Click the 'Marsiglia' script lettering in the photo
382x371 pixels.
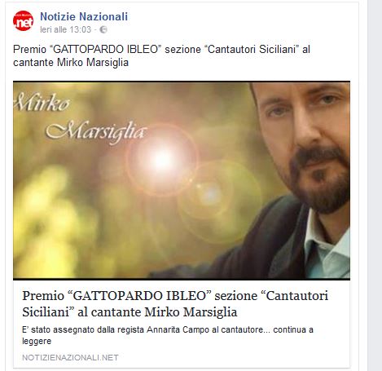click(96, 132)
